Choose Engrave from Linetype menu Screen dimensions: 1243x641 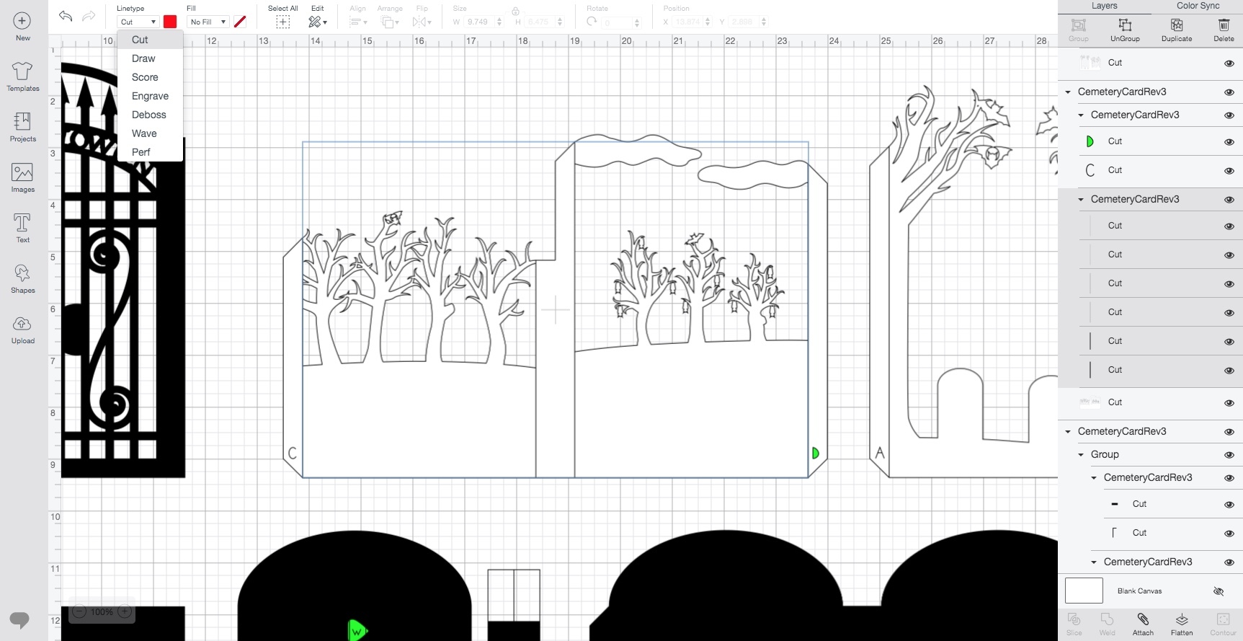point(150,96)
